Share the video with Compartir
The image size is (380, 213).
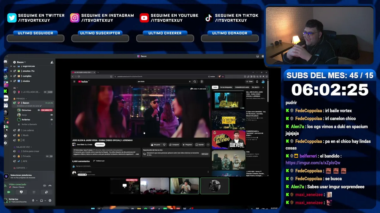174,145
